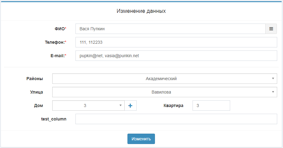
Task: Click the E-mail field label
Action: (x=57, y=56)
